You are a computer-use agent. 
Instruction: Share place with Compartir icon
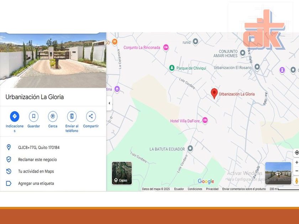[91, 116]
